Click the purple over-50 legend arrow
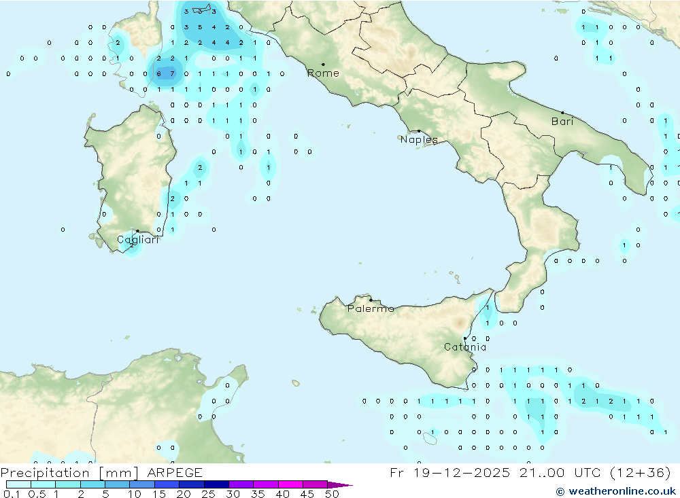 point(339,485)
